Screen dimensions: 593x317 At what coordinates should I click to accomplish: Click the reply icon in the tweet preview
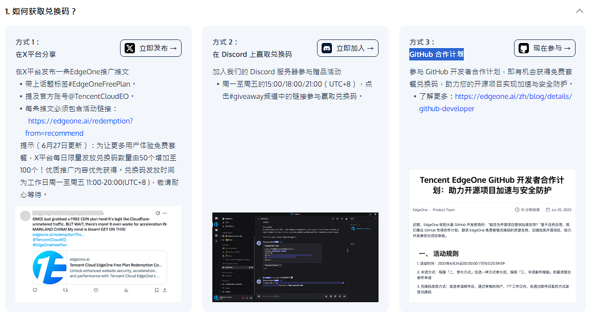35,290
